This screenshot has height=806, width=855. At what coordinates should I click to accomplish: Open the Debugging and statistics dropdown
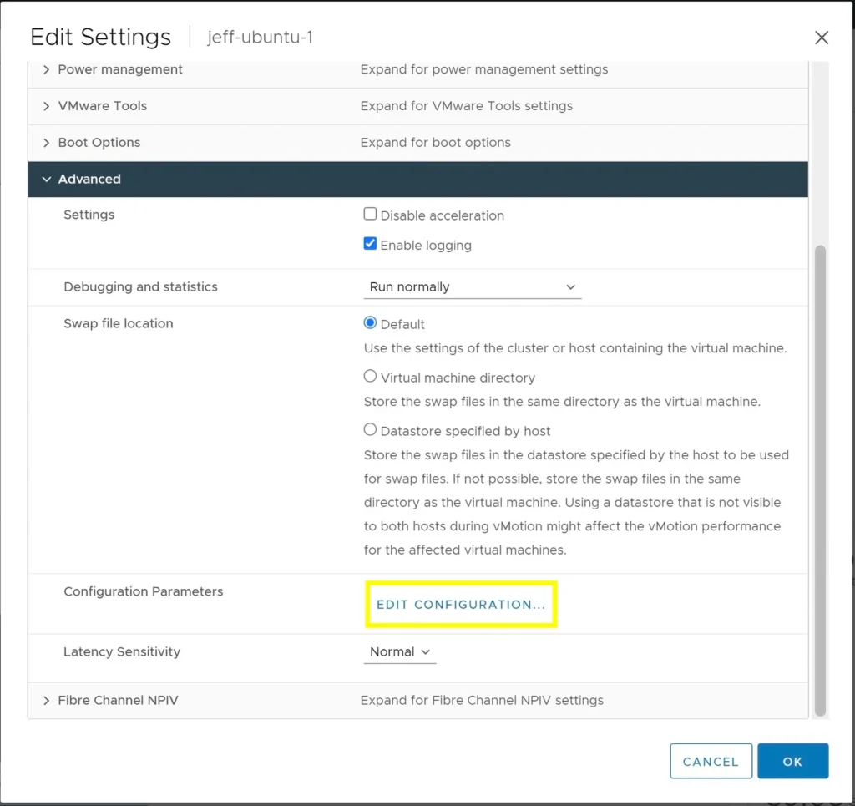[x=472, y=286]
